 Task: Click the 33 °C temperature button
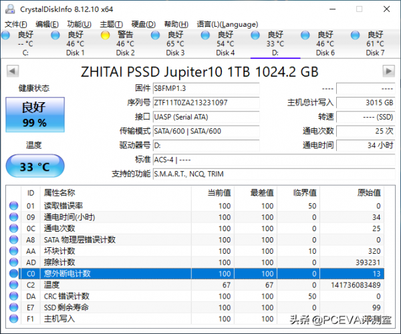(35, 166)
